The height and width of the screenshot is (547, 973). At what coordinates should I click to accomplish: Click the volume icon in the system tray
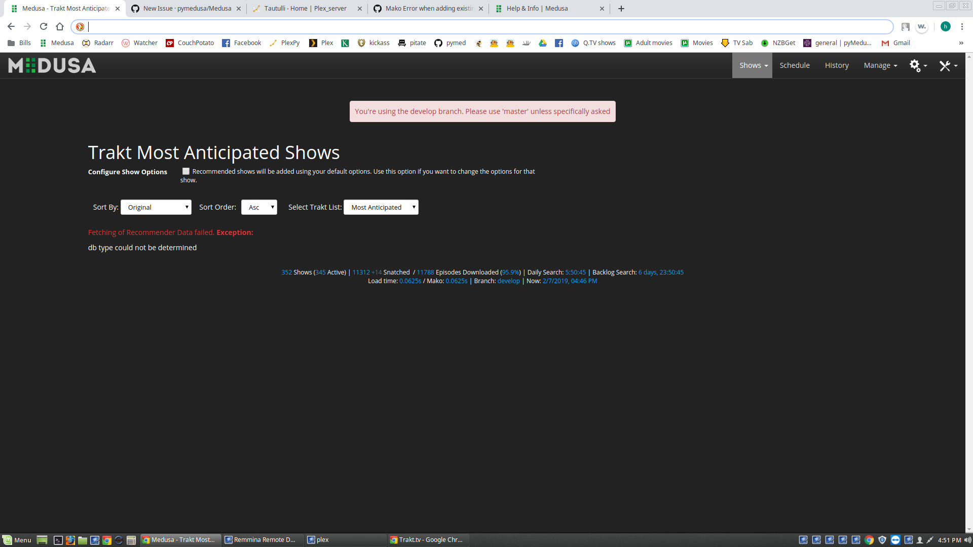(x=967, y=540)
